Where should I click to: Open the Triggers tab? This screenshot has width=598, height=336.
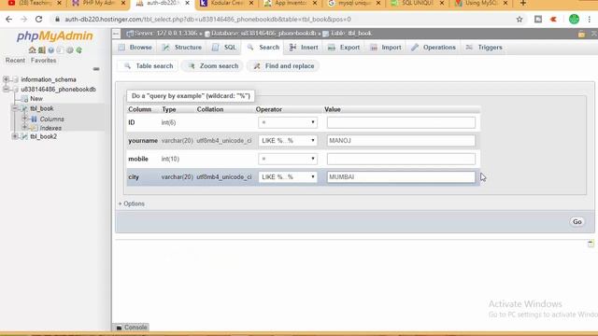point(484,48)
